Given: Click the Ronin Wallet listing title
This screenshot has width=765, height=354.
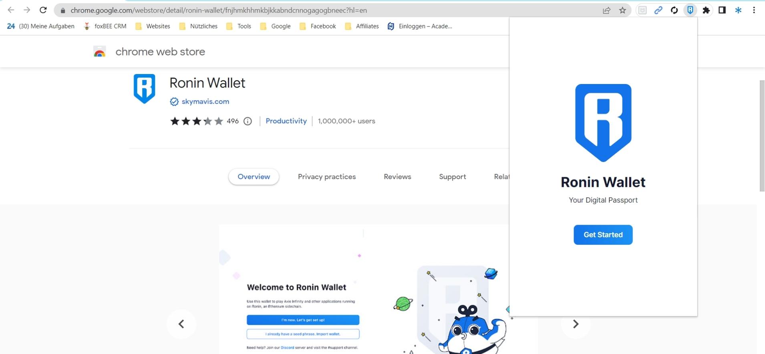Looking at the screenshot, I should coord(207,83).
